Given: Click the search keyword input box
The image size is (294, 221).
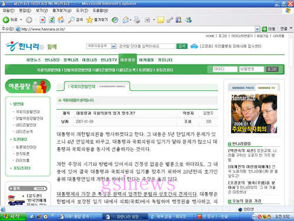Looking at the screenshot, I should [146, 46].
